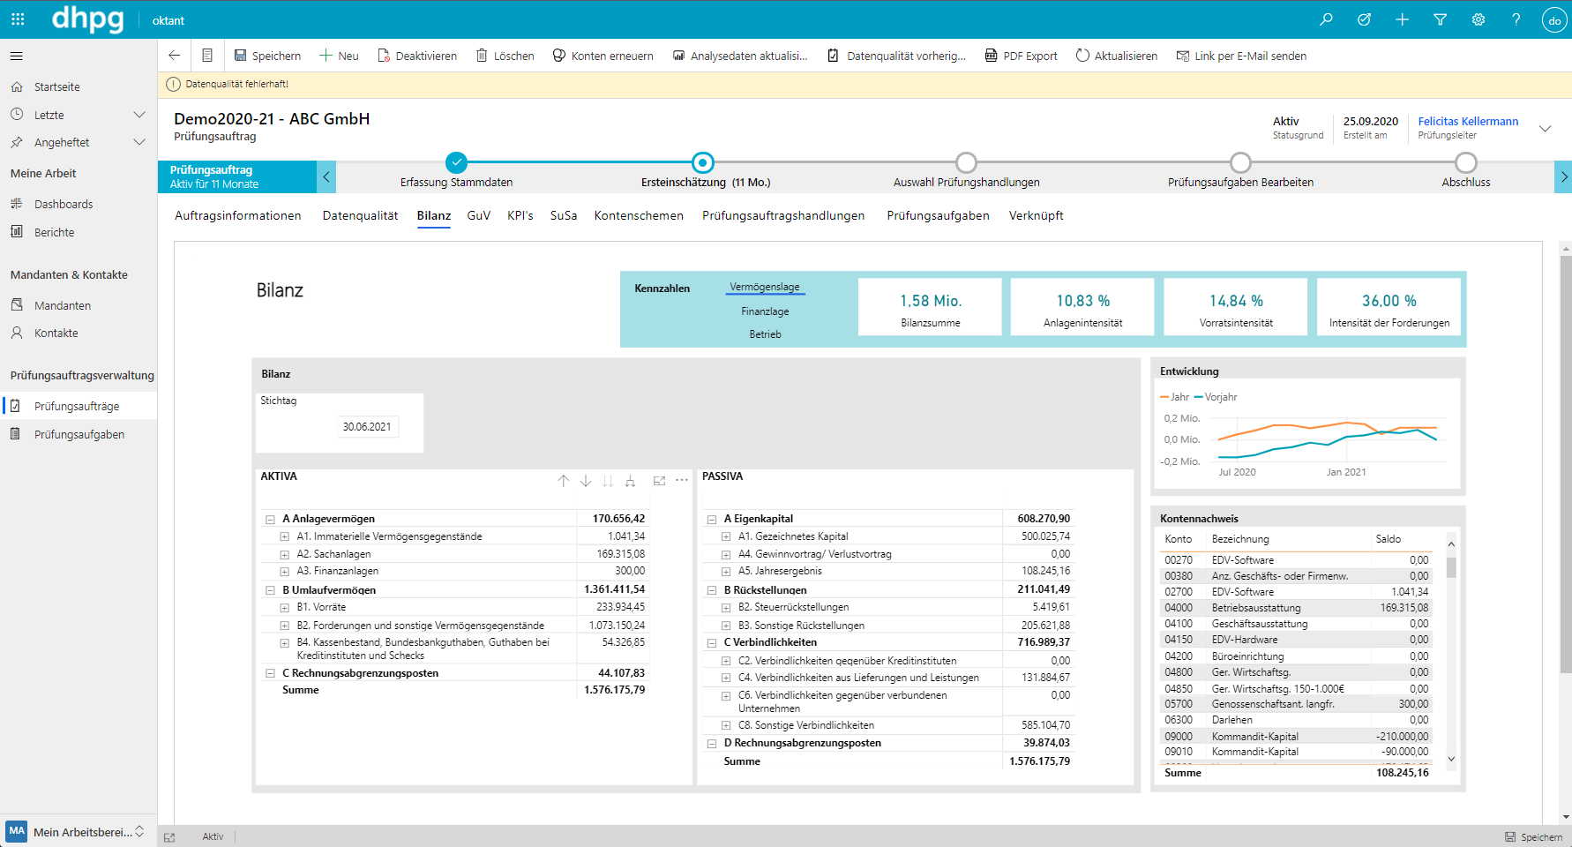Expand the B1. Vorräte row
The image size is (1572, 847).
(x=285, y=608)
